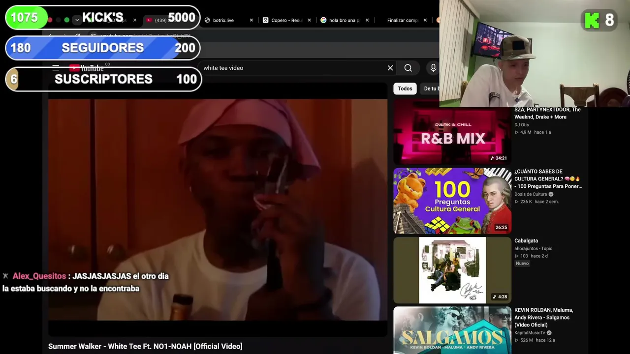The image size is (630, 354).
Task: Open the Cabalgata album cover thumbnail
Action: (452, 270)
